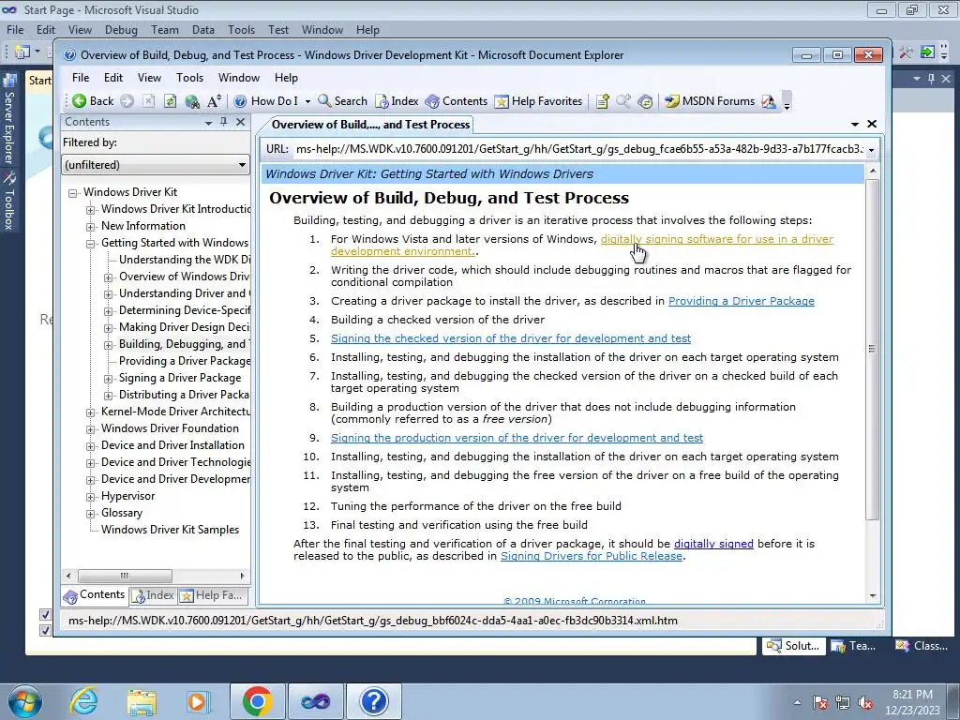Open 'Signing the checked version of the driver' link
The height and width of the screenshot is (720, 960).
tap(511, 337)
